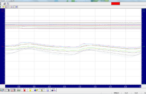The image size is (146, 94).
Task: Click the yellow lamp summary button
Action: click(30, 90)
